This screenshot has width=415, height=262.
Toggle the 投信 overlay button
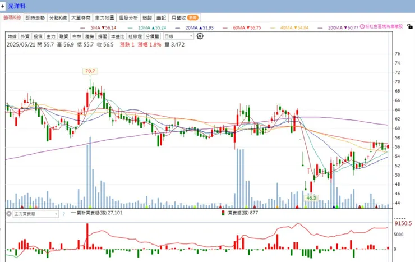point(38,36)
